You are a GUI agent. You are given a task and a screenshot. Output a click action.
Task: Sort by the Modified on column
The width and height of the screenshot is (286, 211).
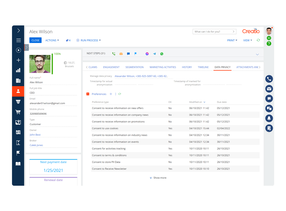(x=197, y=102)
